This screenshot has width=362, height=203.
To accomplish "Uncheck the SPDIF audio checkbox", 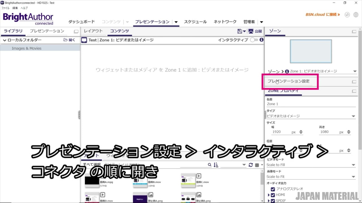I will (273, 201).
